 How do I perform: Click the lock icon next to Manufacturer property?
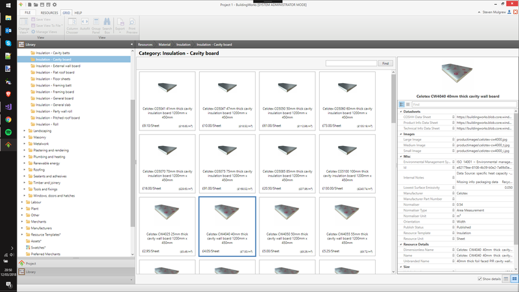[453, 193]
